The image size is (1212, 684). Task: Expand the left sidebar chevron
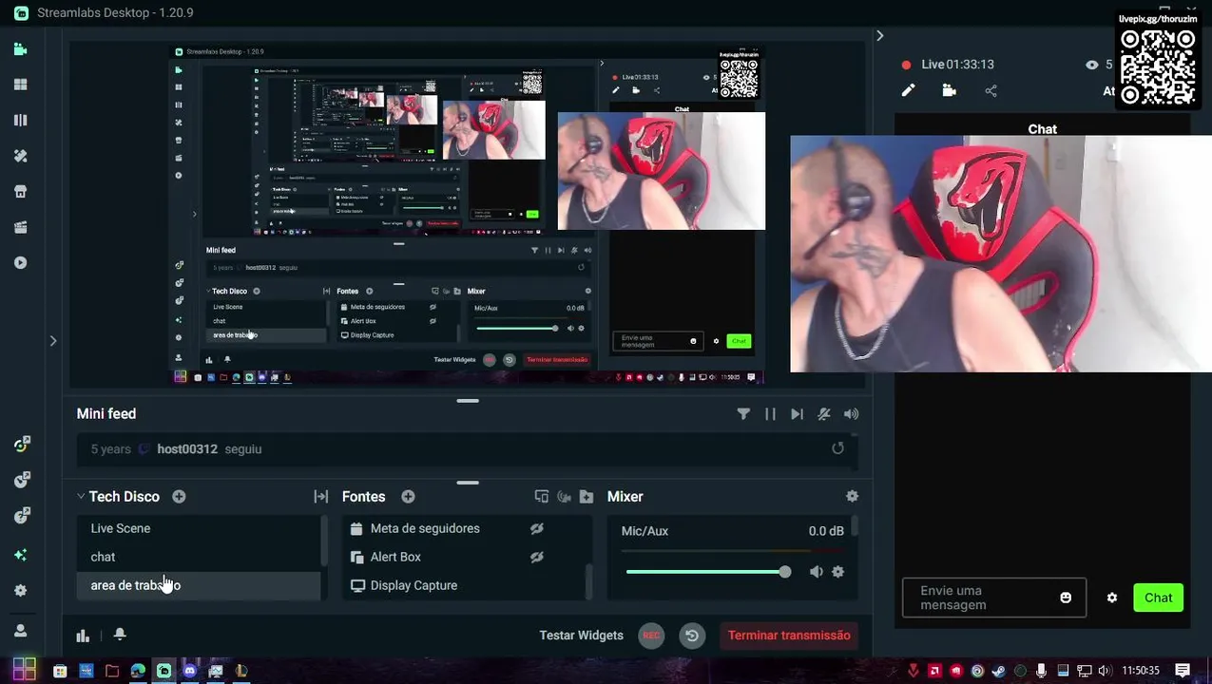point(53,340)
